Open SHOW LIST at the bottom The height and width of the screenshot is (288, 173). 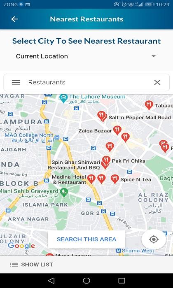coord(31,265)
